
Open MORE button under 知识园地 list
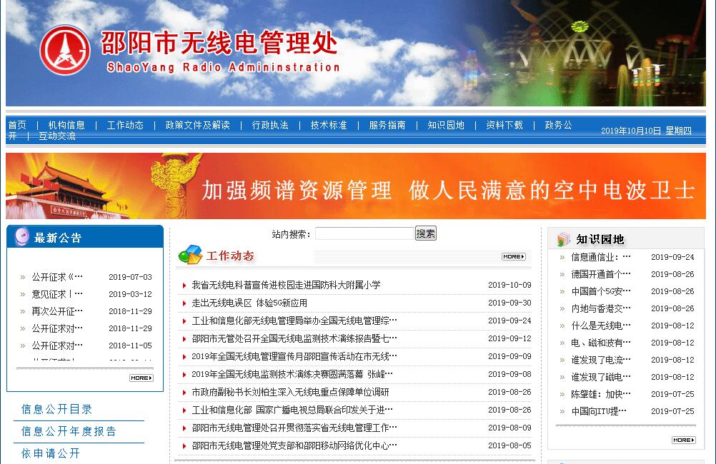tap(683, 440)
